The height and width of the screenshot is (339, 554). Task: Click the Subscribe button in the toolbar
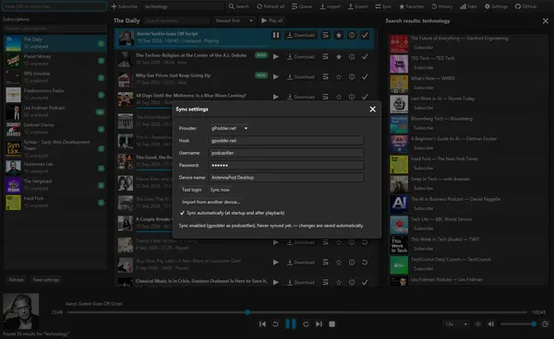(125, 6)
